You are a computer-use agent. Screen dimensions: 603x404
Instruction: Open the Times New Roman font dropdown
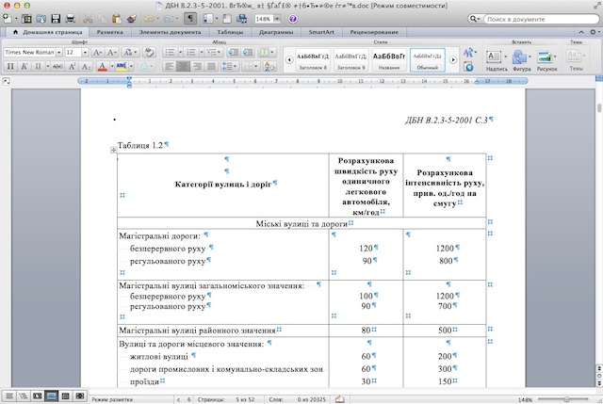coord(32,53)
